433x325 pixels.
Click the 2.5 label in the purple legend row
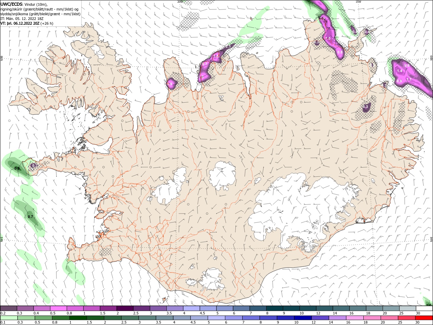click(x=136, y=313)
